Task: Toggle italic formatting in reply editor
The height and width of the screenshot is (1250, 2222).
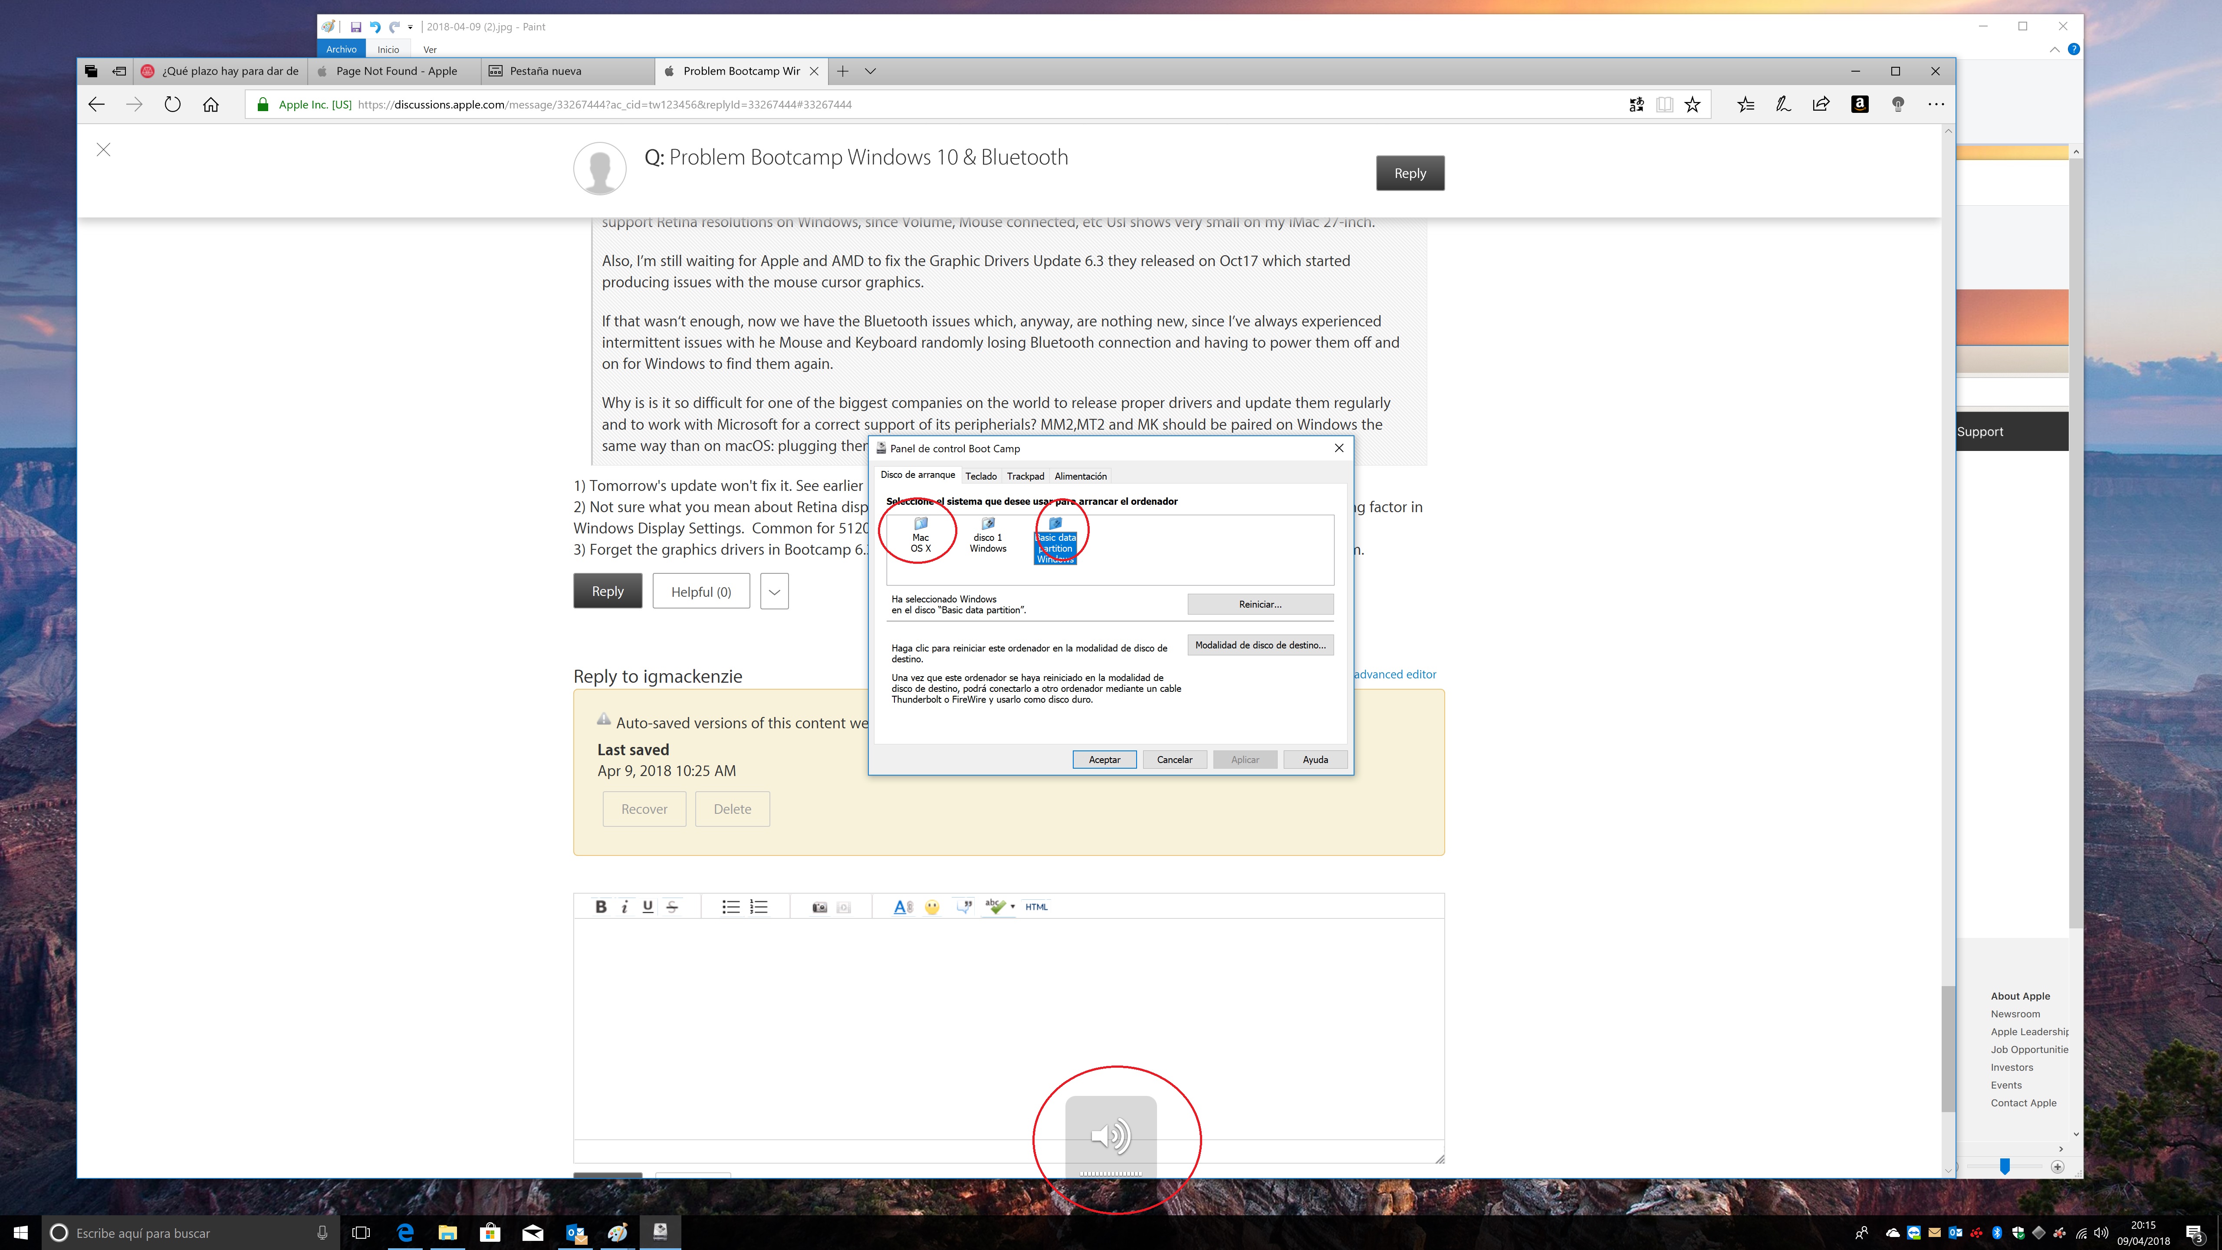Action: point(625,907)
